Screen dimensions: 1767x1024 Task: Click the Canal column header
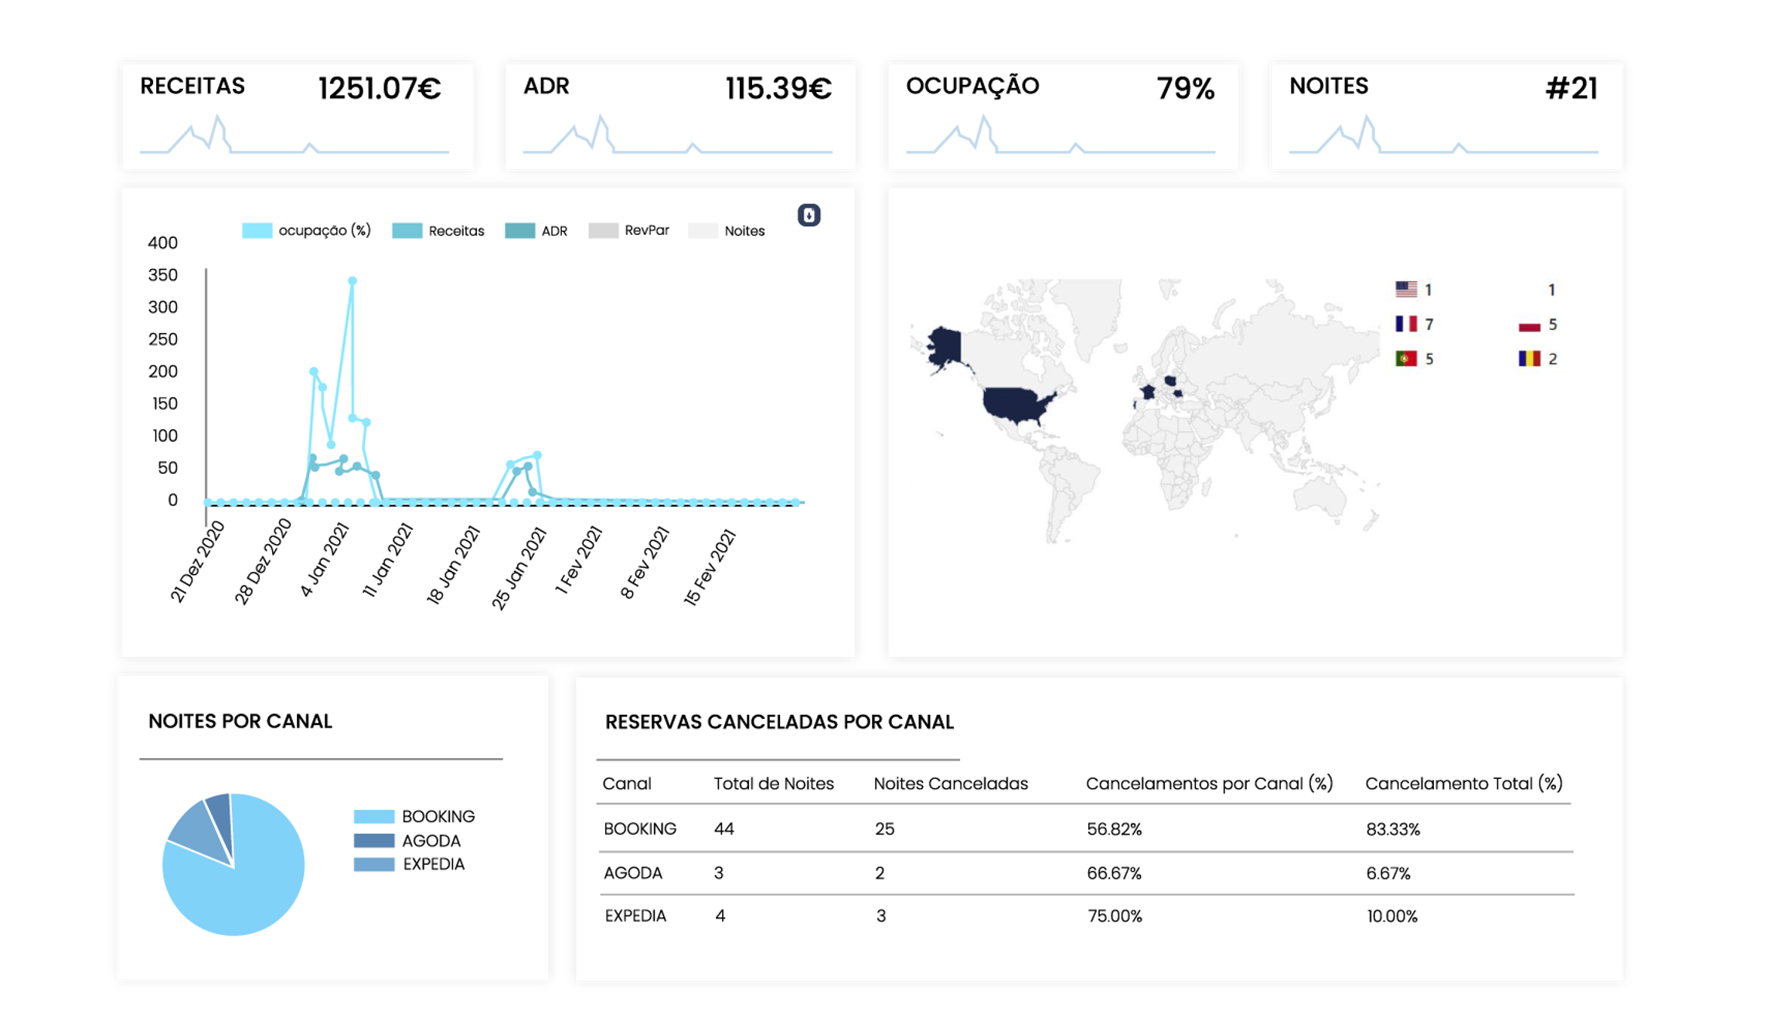tap(626, 784)
